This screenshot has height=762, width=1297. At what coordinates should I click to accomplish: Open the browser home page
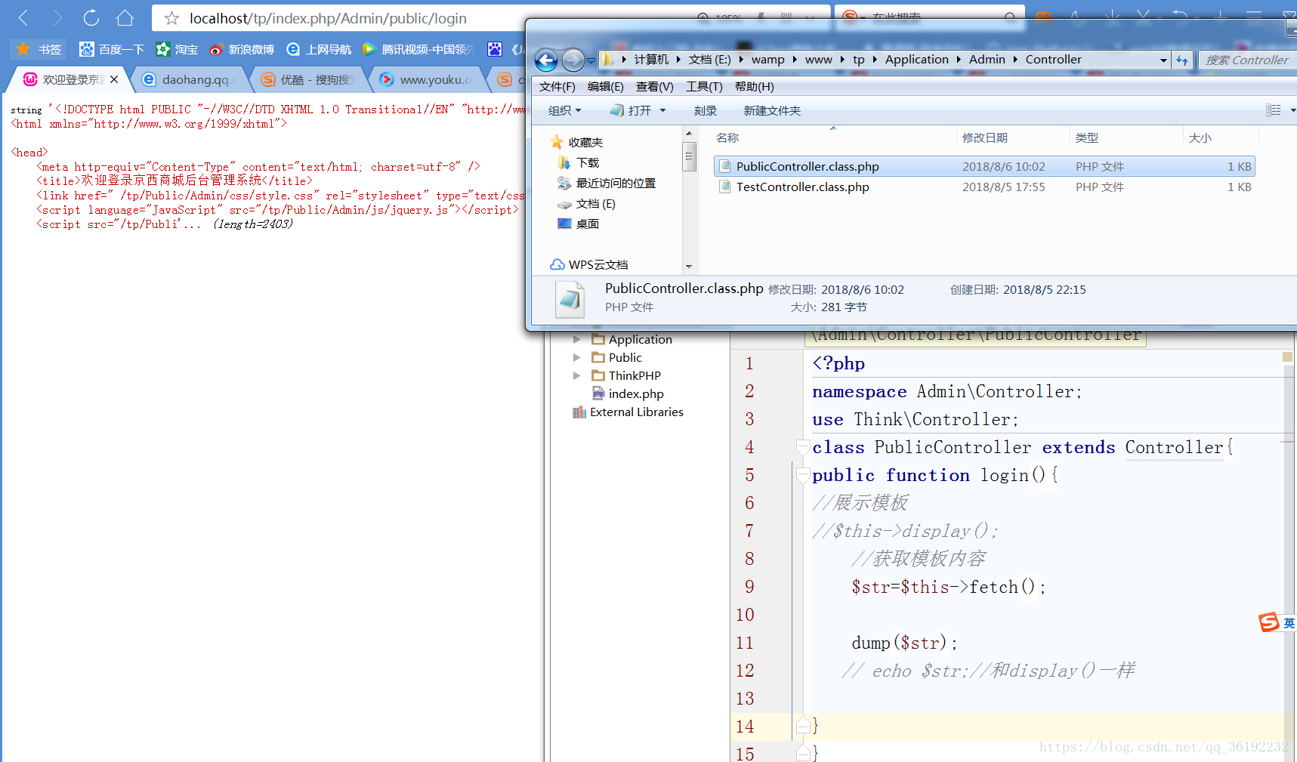pyautogui.click(x=125, y=17)
